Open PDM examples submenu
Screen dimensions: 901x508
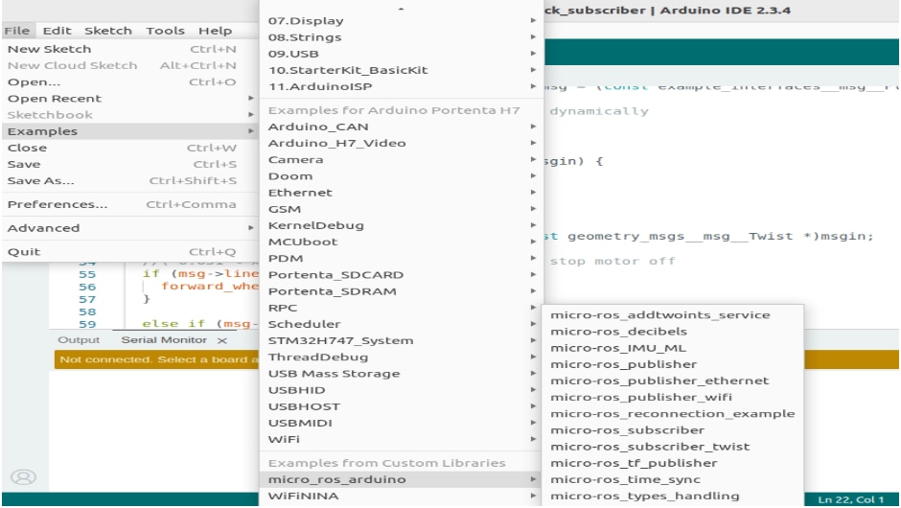401,258
